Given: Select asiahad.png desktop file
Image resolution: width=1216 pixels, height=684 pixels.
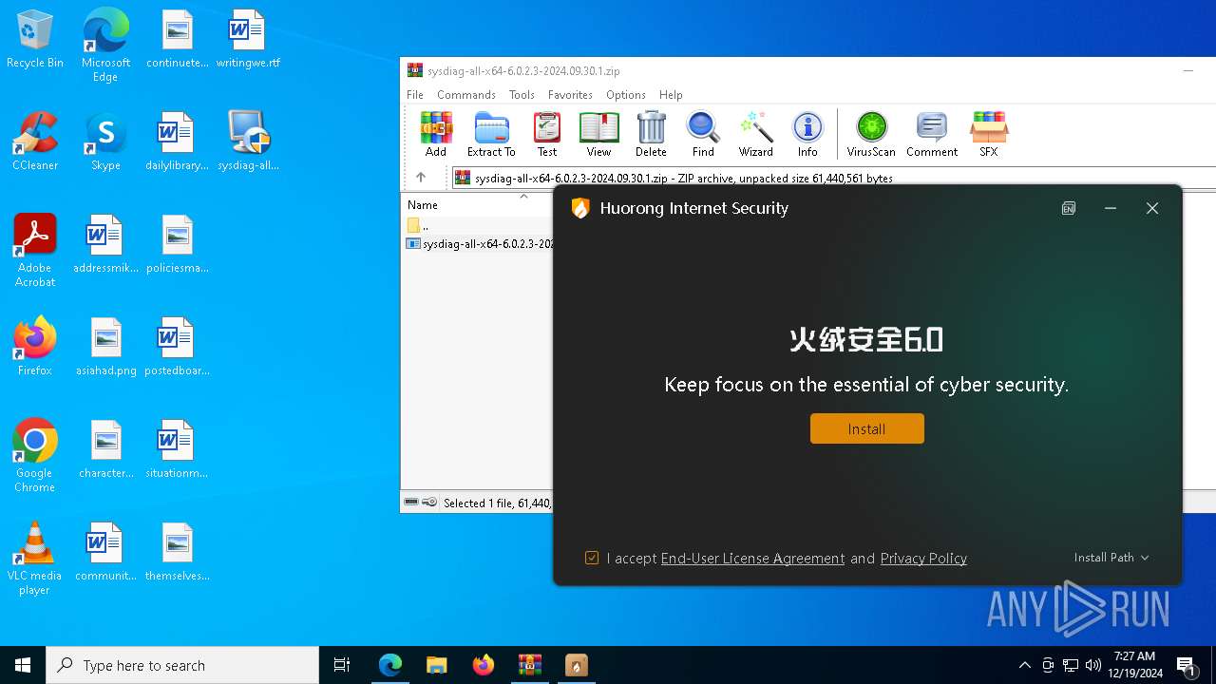Looking at the screenshot, I should [106, 347].
